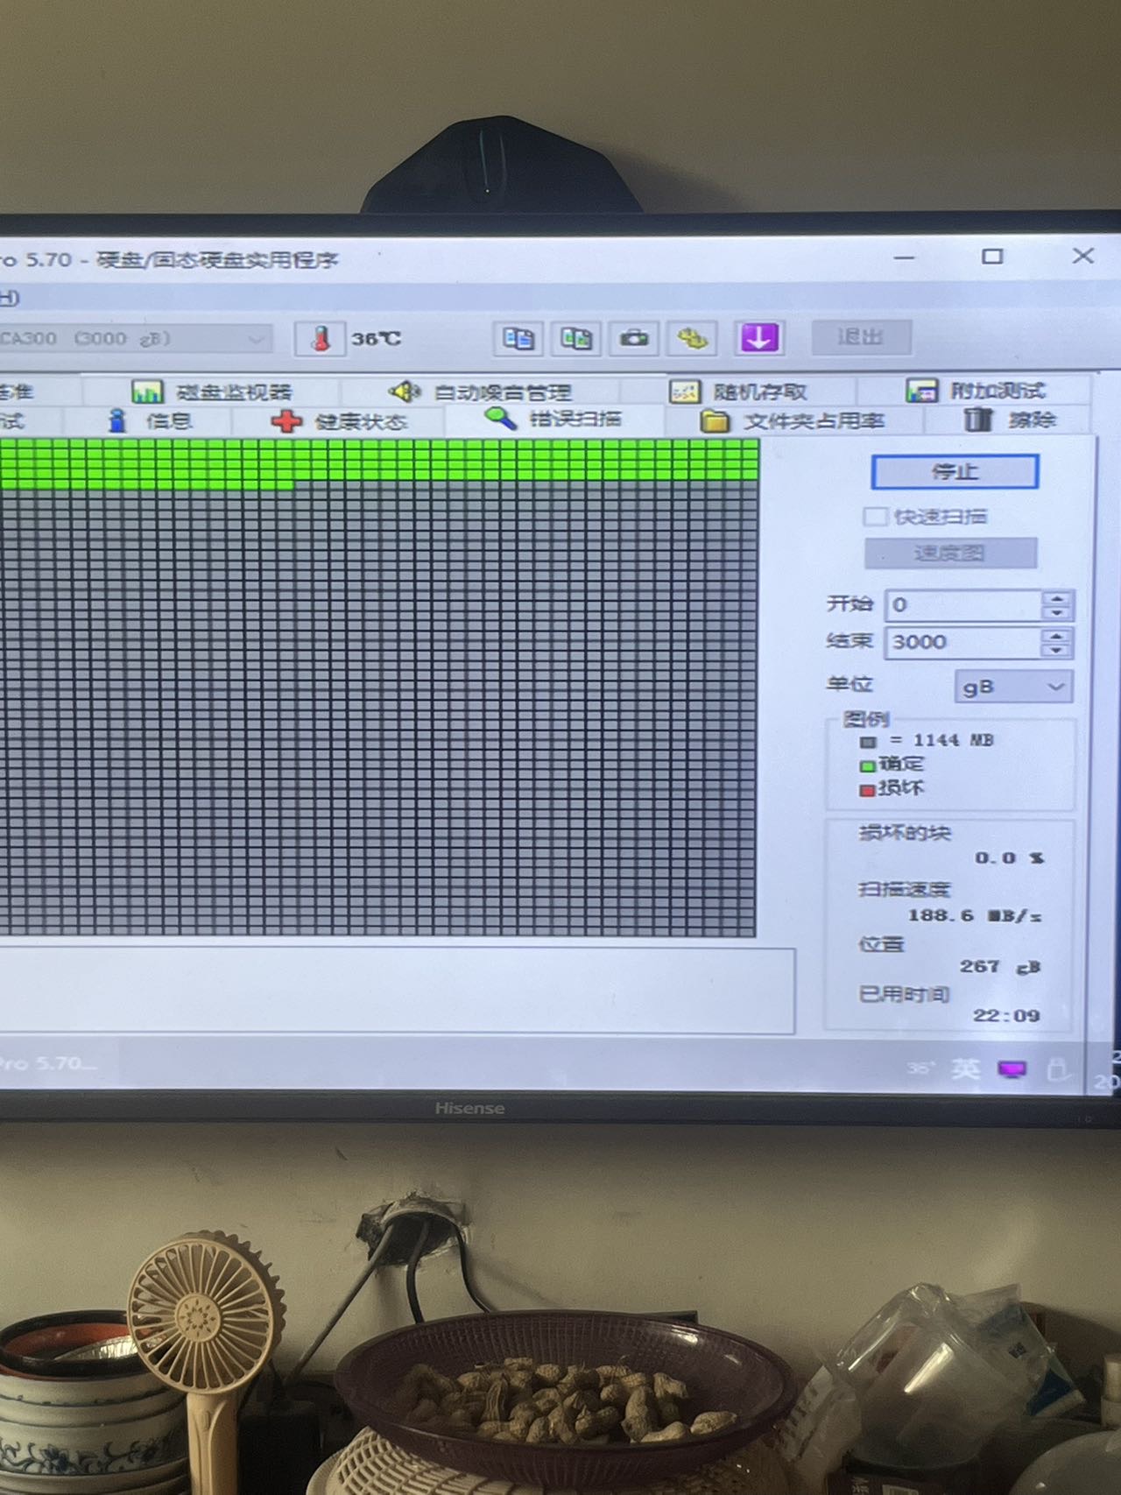Click the gray 1144 MB legend swatch
This screenshot has width=1121, height=1495.
868,742
